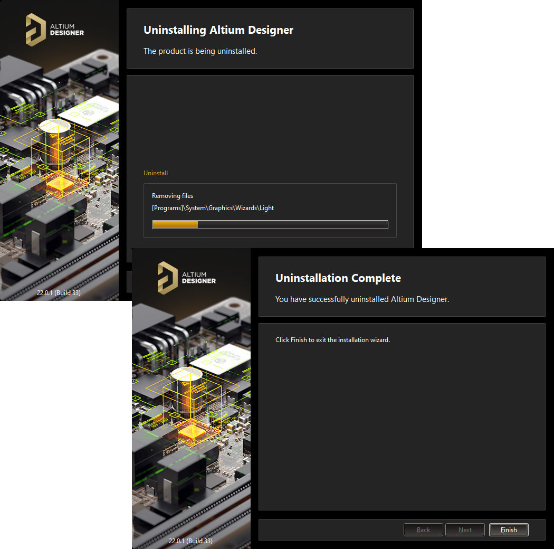Click the Altium Designer logo in the Uninstalling window
This screenshot has width=554, height=549.
55,30
